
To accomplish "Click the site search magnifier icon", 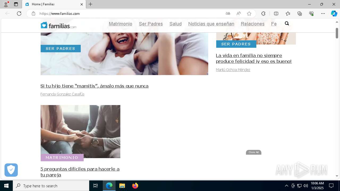I will tap(287, 24).
